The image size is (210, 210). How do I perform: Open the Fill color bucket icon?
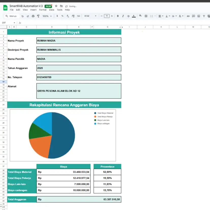(x=140, y=16)
